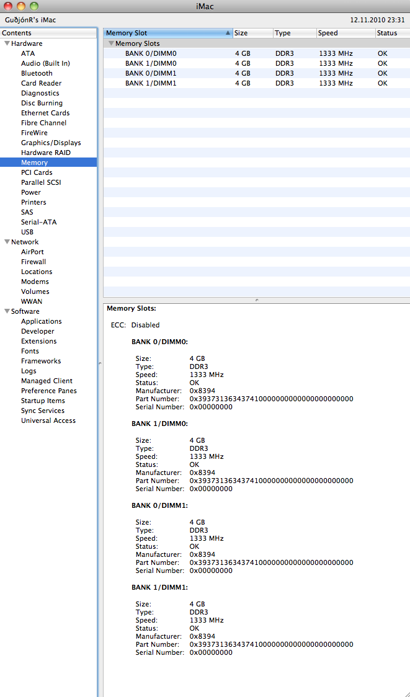Select FireWire in the sidebar

pyautogui.click(x=34, y=133)
